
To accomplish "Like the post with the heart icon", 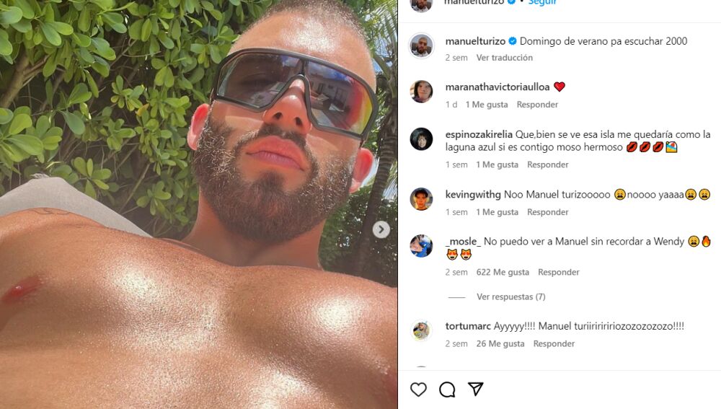I will pyautogui.click(x=418, y=390).
